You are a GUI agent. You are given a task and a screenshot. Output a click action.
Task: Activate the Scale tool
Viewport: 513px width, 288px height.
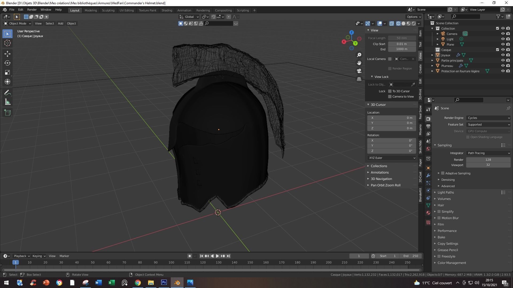pyautogui.click(x=7, y=72)
